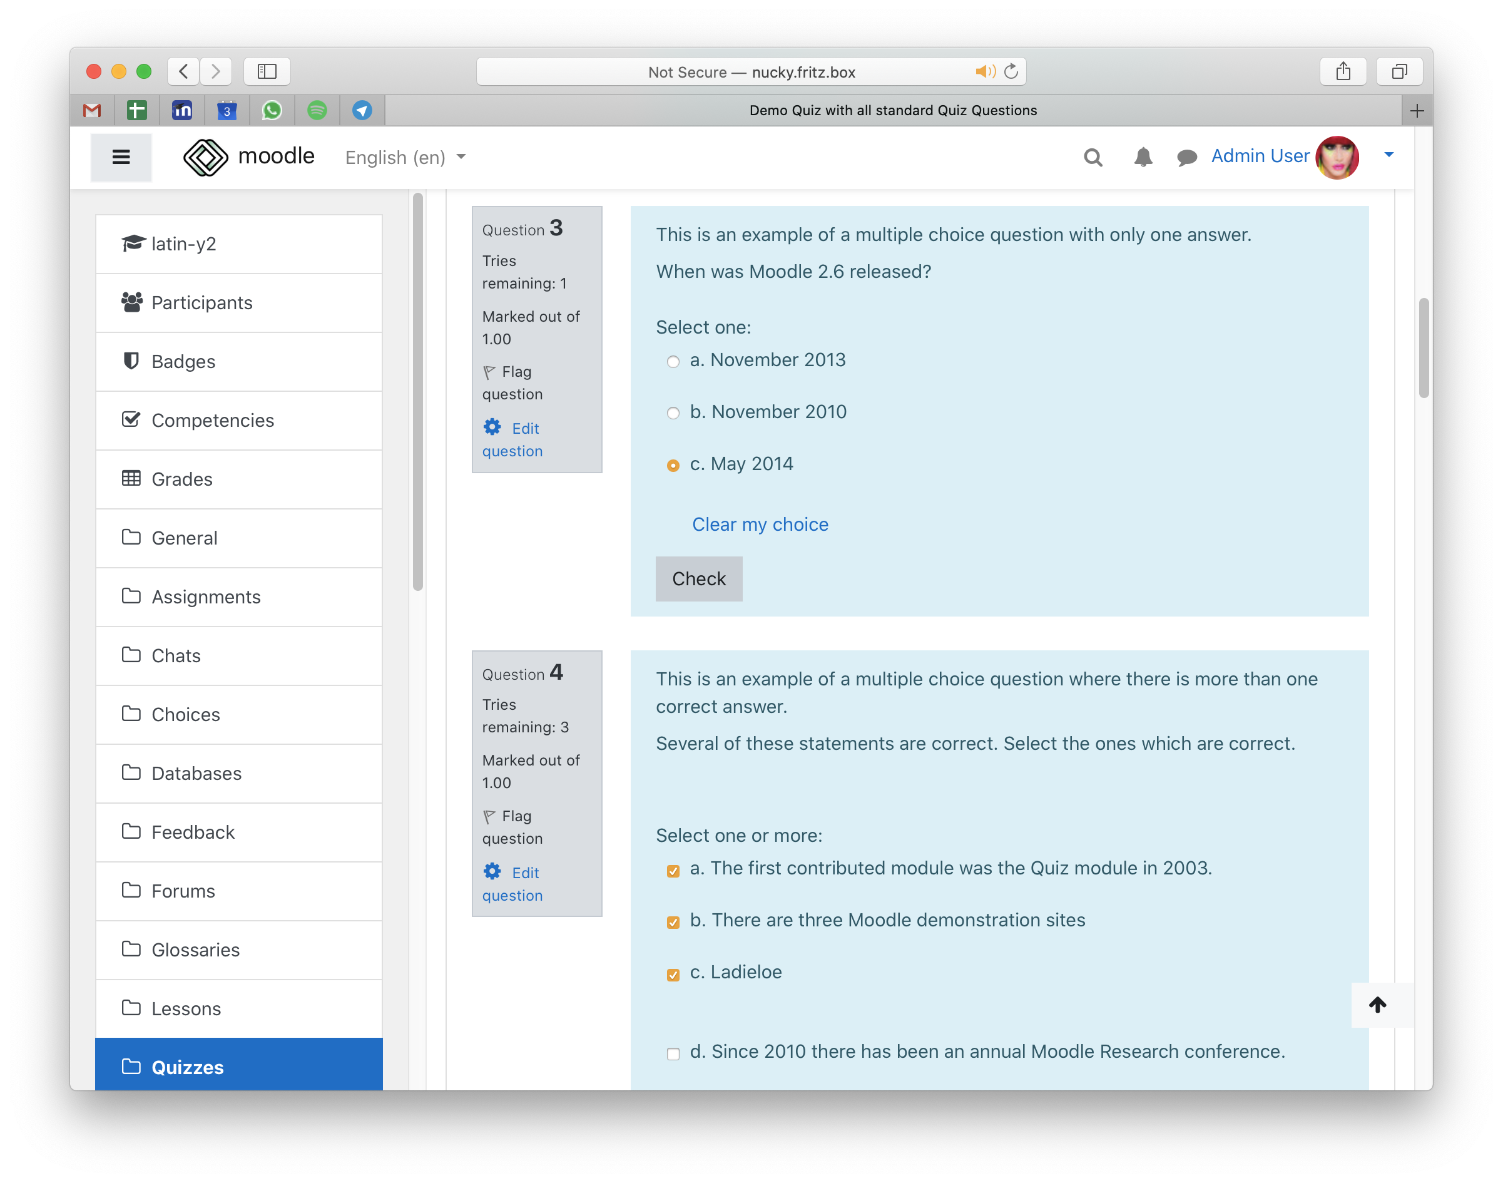Uncheck statement b. three Moodle demonstration sites

pos(673,923)
